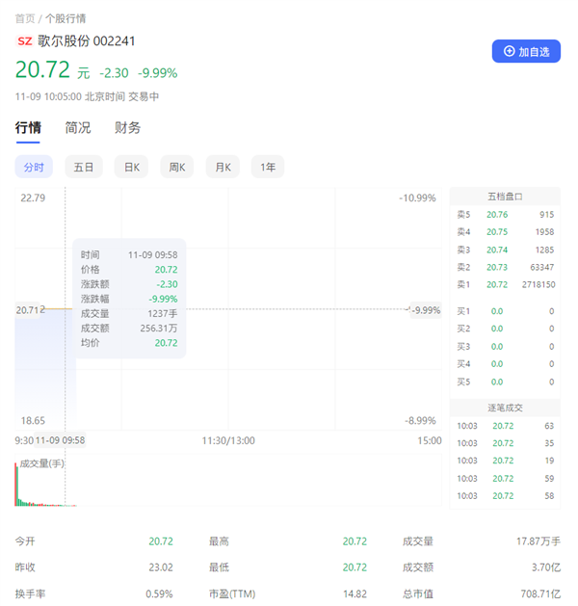578x606 pixels.
Task: Click the 11:30/13:00 time axis label
Action: (x=228, y=440)
